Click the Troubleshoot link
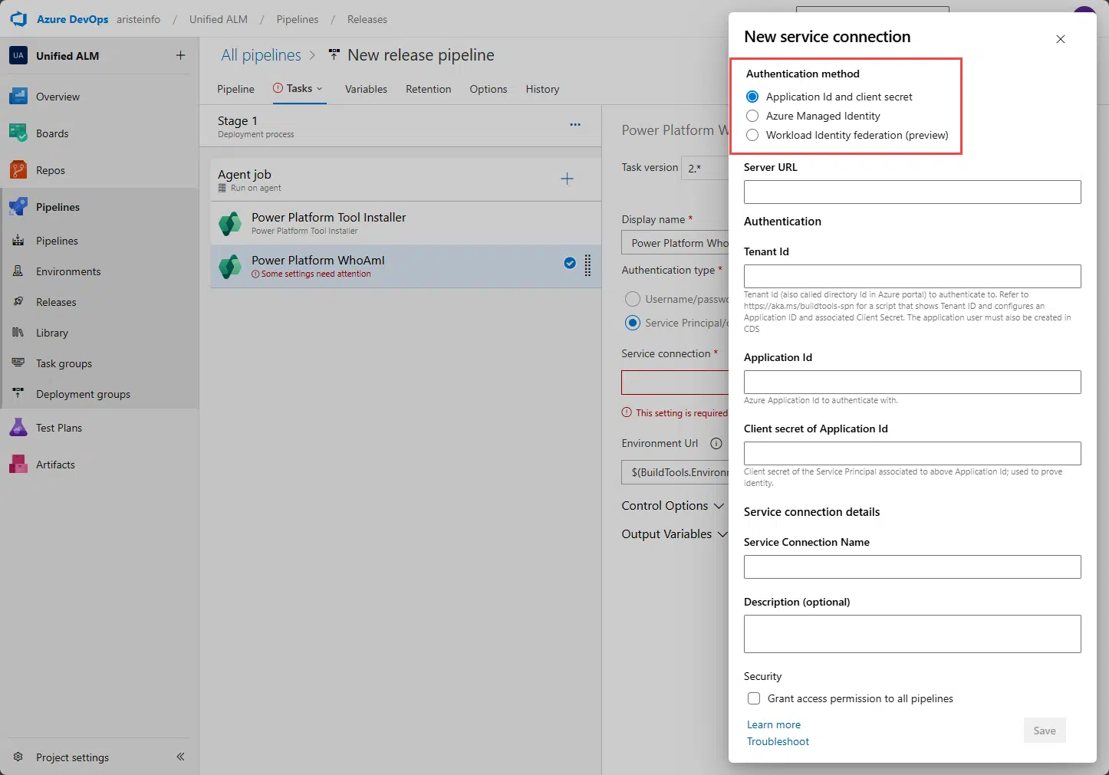The image size is (1109, 775). (778, 741)
